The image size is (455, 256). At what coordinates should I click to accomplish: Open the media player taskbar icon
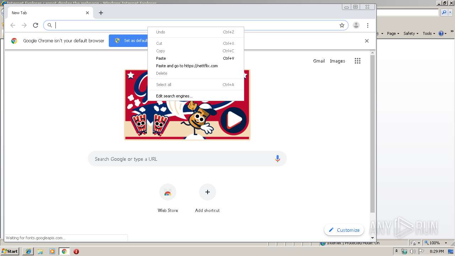click(x=52, y=251)
